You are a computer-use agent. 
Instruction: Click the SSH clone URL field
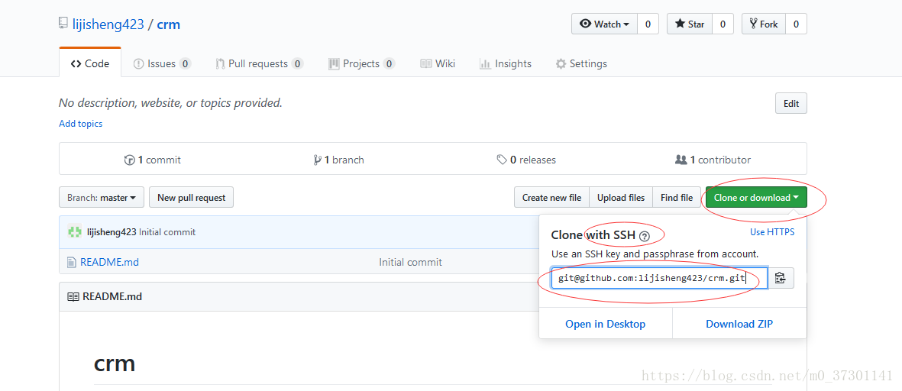[x=659, y=278]
